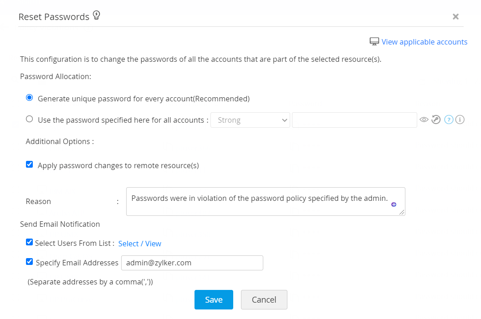Select Use the password specified here option
Viewport: 481px width, 319px height.
tap(30, 119)
